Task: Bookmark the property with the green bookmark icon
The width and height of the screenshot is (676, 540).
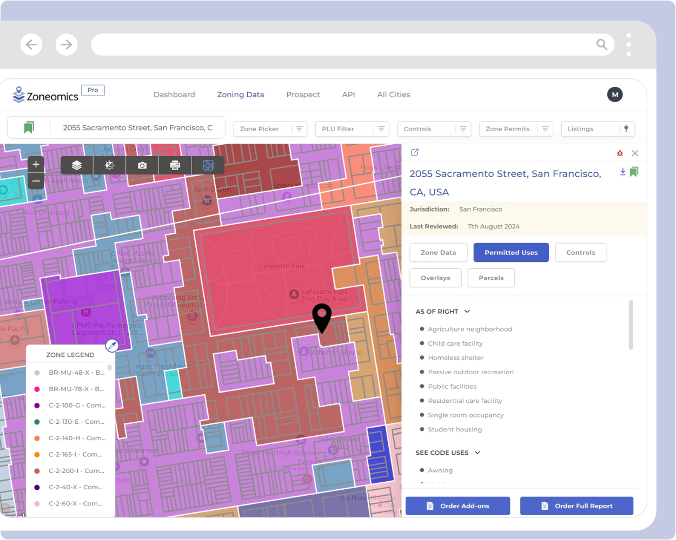Action: click(634, 172)
